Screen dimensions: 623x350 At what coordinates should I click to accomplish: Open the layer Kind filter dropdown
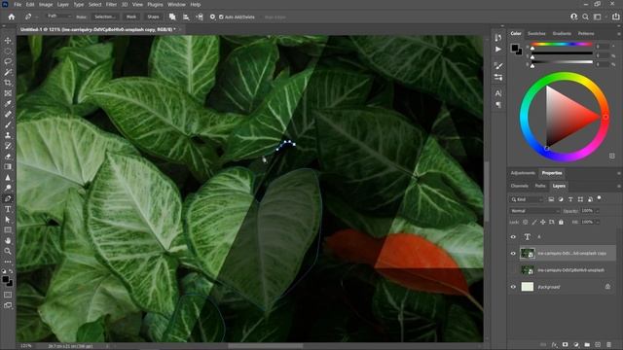(x=527, y=199)
